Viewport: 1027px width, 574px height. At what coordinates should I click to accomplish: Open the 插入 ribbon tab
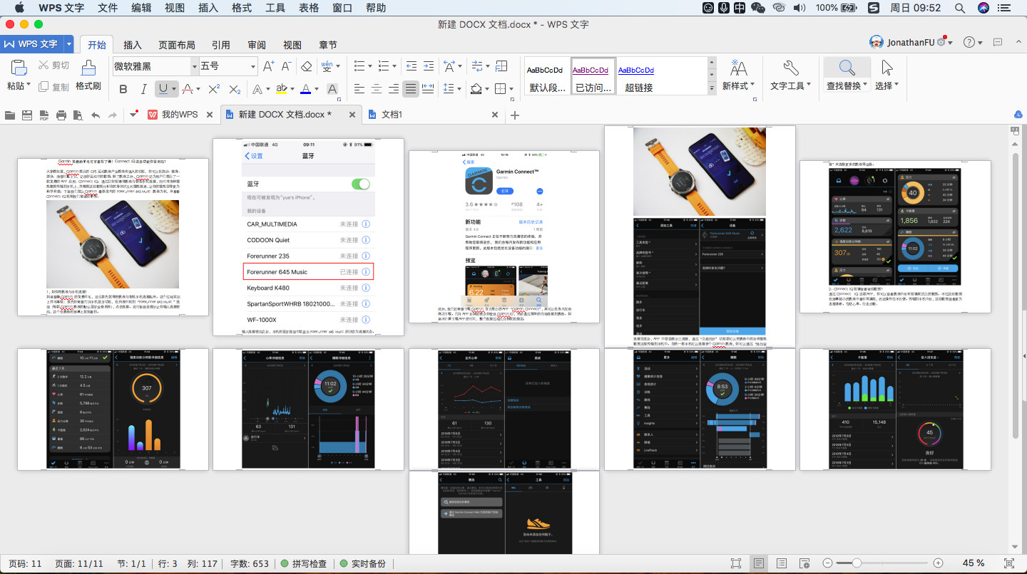click(133, 45)
